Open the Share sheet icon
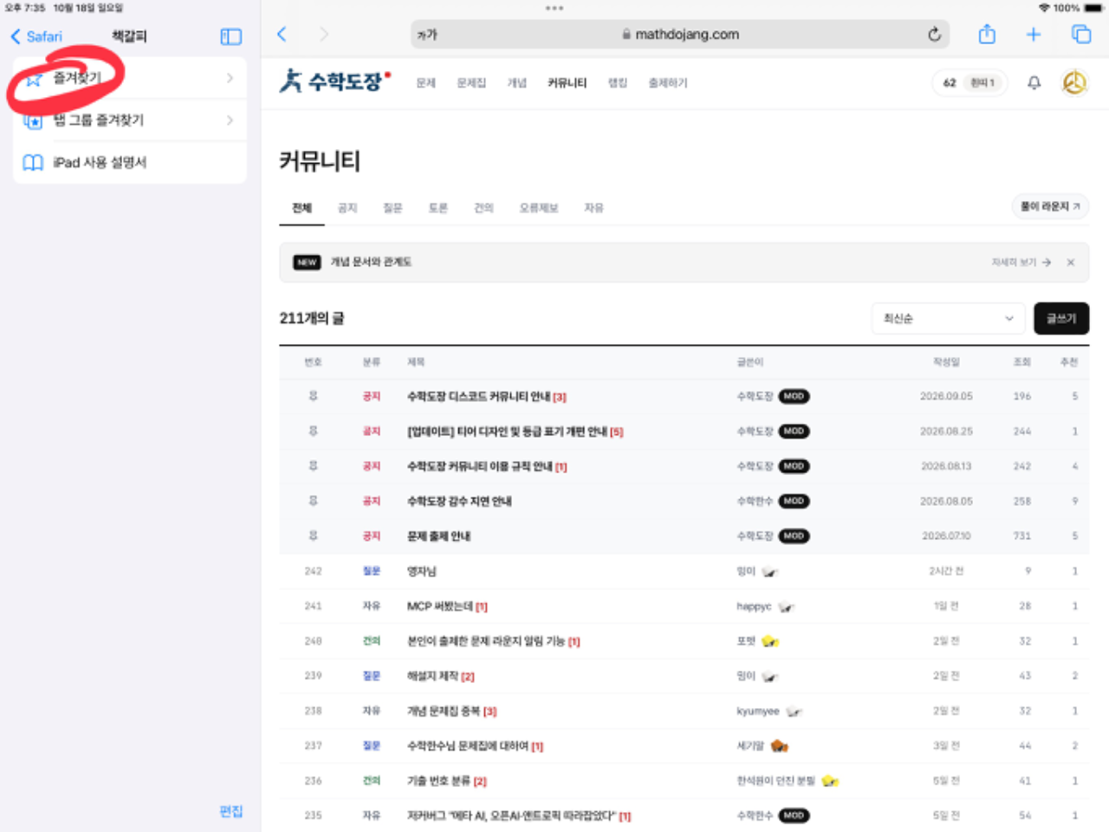The width and height of the screenshot is (1109, 832). pyautogui.click(x=987, y=34)
